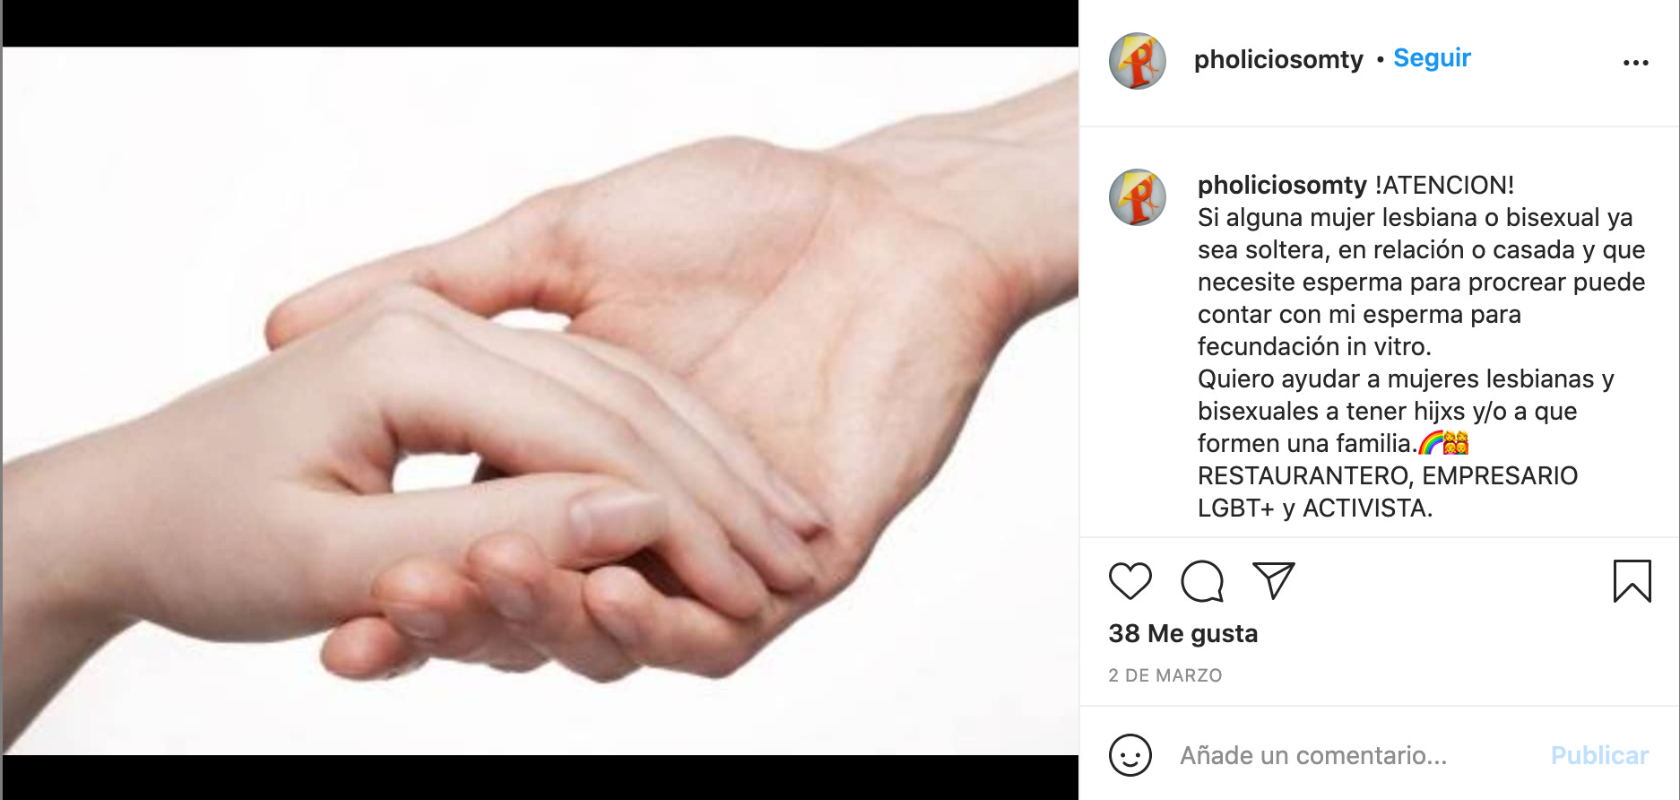1680x800 pixels.
Task: Follow the account with Seguir
Action: tap(1432, 58)
